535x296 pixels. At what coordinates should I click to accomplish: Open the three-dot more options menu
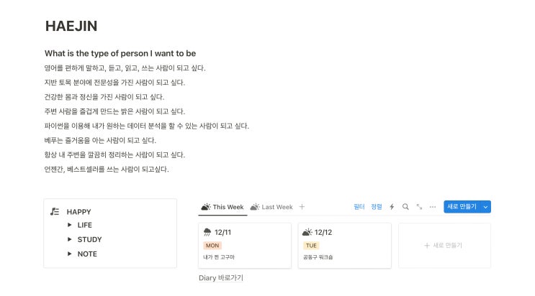point(432,207)
